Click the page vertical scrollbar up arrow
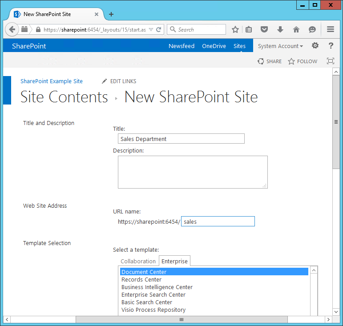This screenshot has height=326, width=343. tap(336, 72)
